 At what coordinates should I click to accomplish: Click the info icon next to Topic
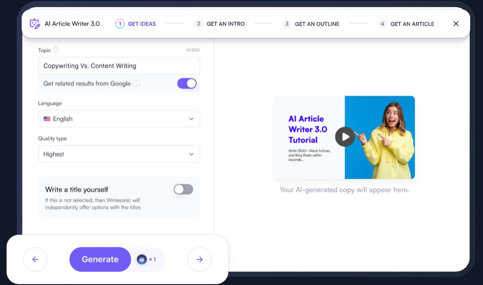tap(56, 50)
